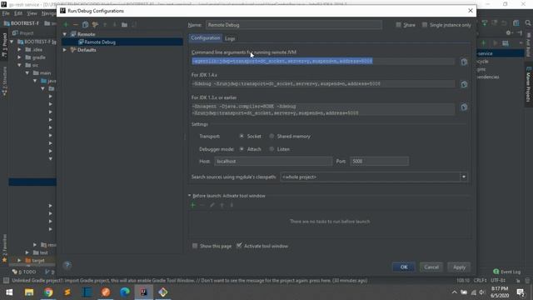Image resolution: width=533 pixels, height=300 pixels.
Task: Open notification center in system tray
Action: 520,292
